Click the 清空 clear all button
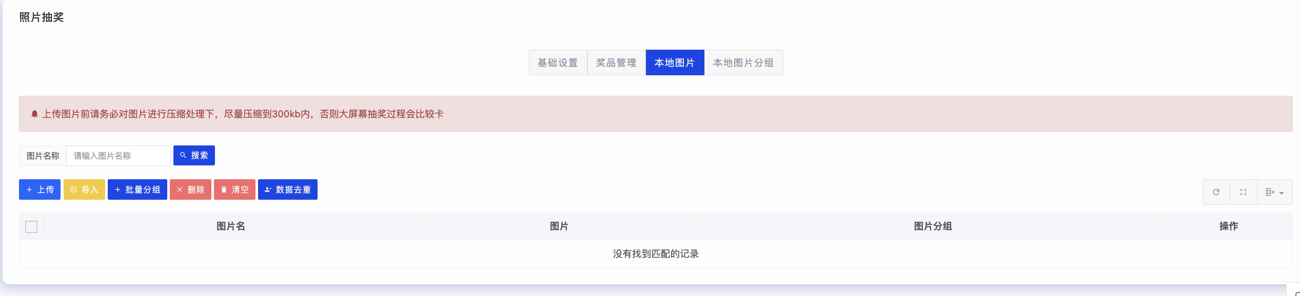 (x=234, y=189)
